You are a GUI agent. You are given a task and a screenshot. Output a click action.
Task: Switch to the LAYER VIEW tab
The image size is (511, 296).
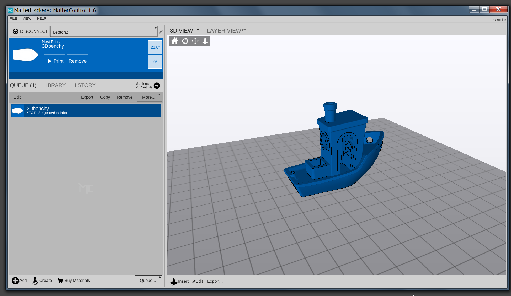224,31
